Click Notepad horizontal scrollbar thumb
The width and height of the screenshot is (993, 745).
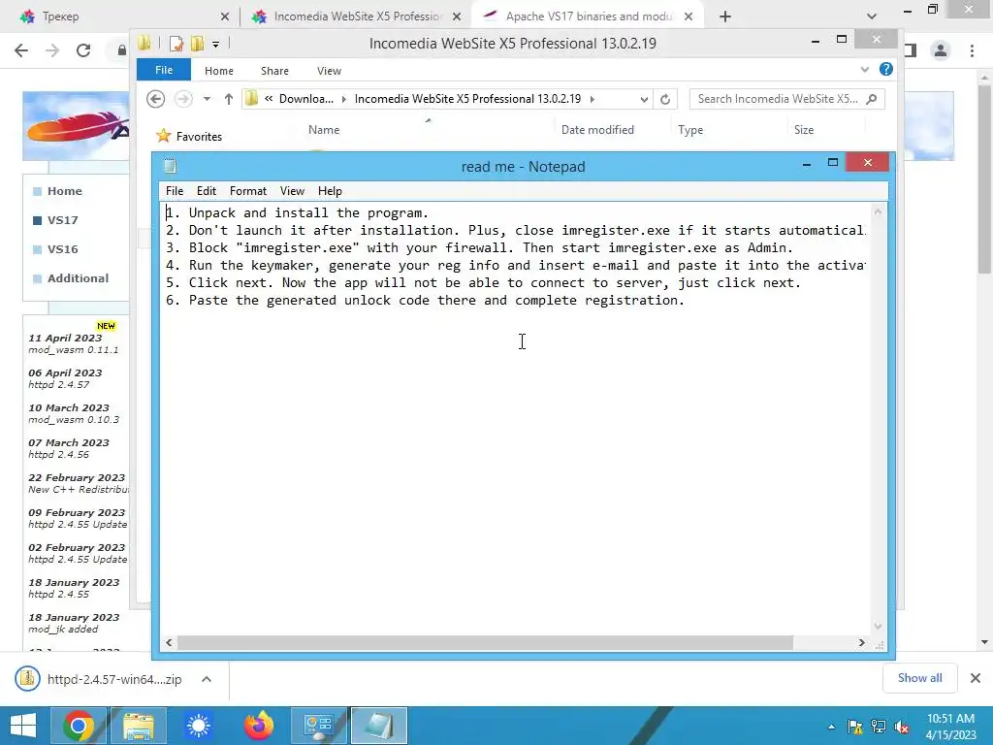click(x=485, y=642)
